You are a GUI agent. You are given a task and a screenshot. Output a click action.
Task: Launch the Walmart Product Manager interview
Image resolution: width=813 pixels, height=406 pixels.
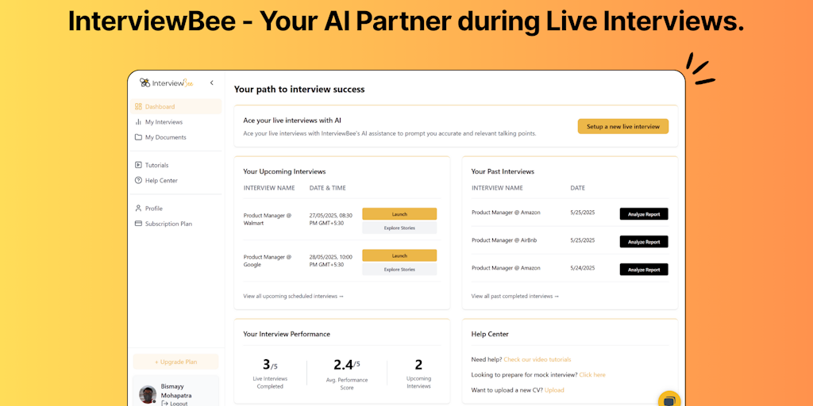click(x=399, y=214)
